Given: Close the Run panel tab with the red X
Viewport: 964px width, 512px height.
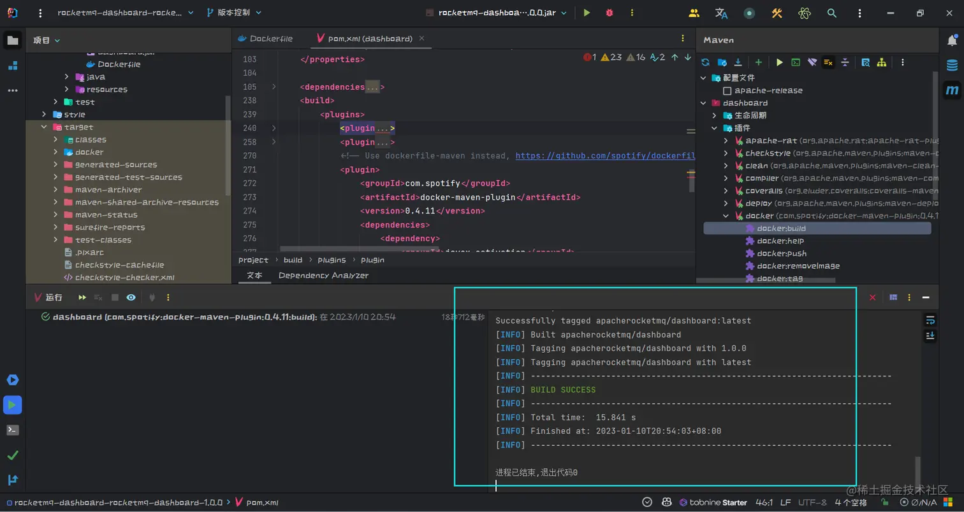Looking at the screenshot, I should coord(873,297).
